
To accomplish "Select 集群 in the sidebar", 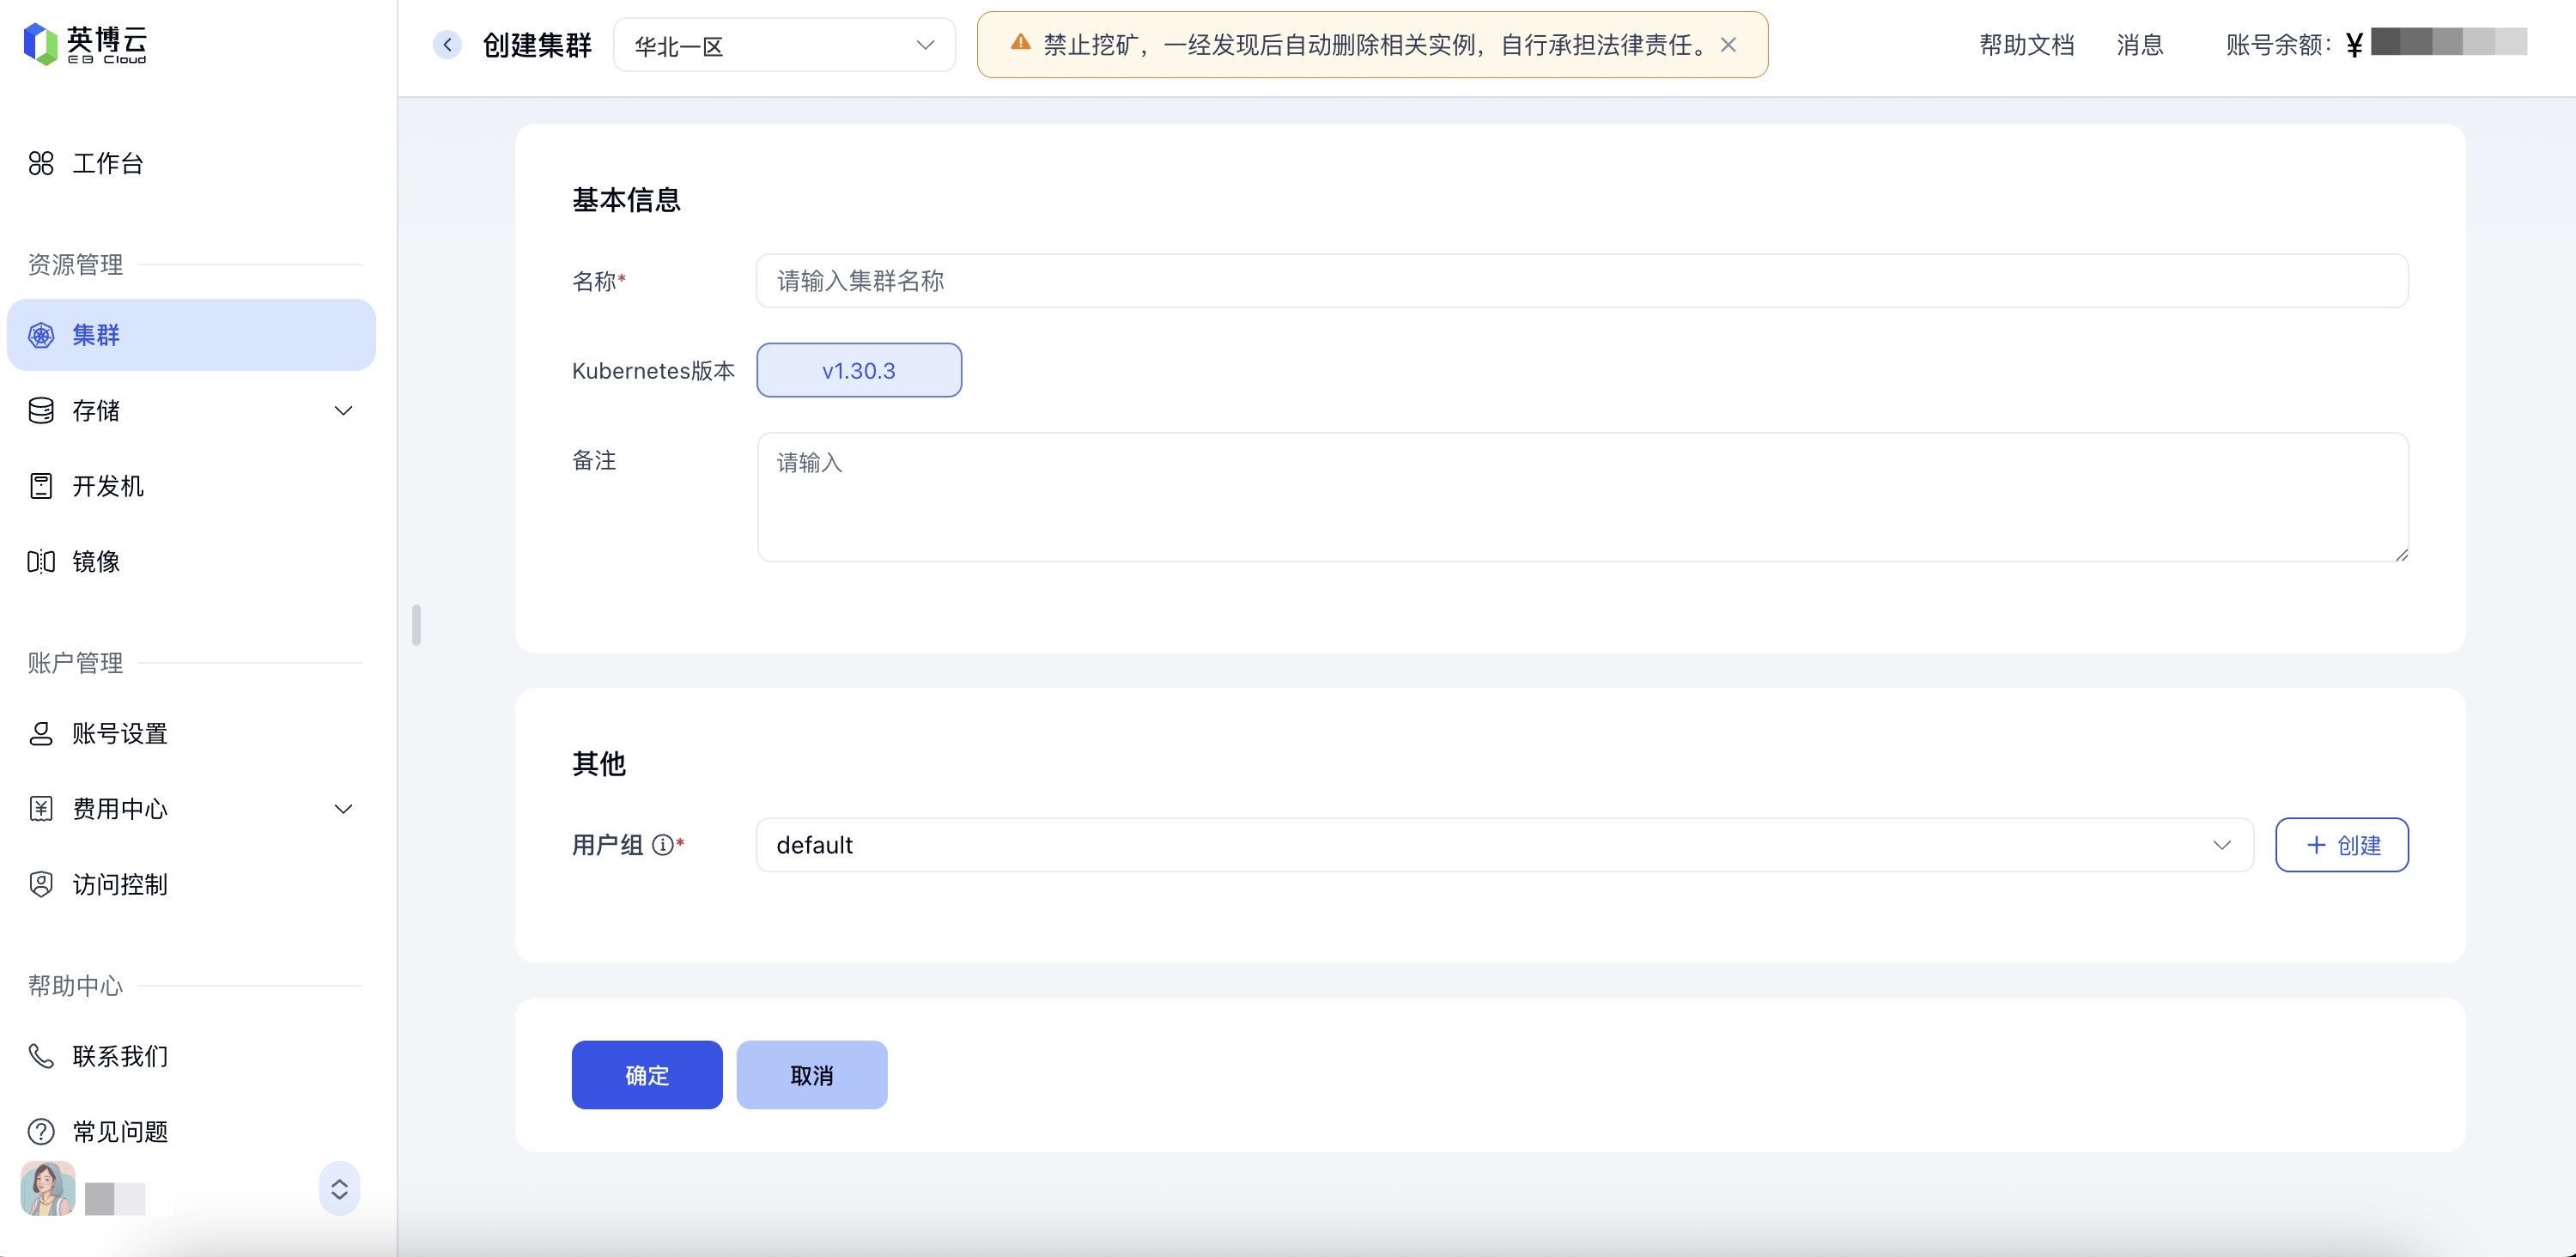I will pyautogui.click(x=191, y=335).
